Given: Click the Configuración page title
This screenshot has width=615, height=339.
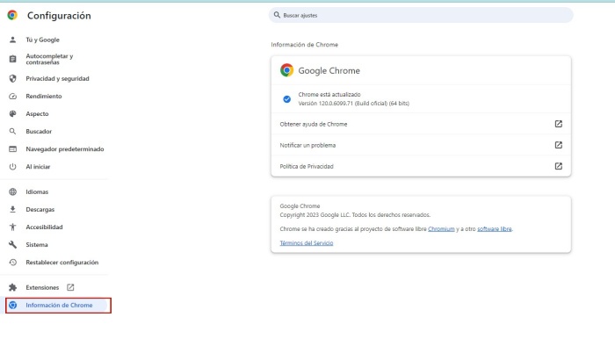Looking at the screenshot, I should [x=59, y=16].
